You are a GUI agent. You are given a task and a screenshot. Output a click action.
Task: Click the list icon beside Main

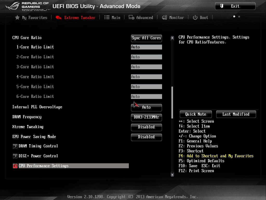coord(107,17)
